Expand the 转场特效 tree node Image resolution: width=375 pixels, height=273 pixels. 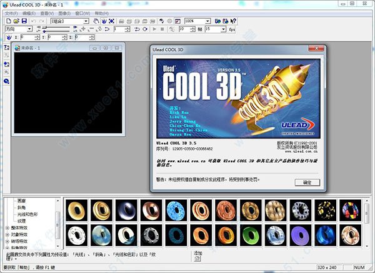point(7,241)
